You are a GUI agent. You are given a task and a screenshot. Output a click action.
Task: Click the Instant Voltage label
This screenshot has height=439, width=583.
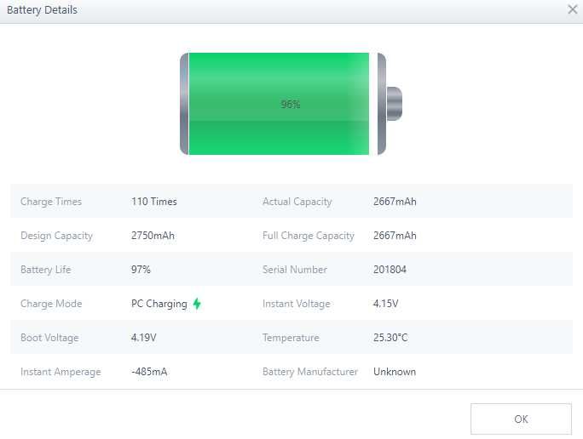tap(297, 304)
